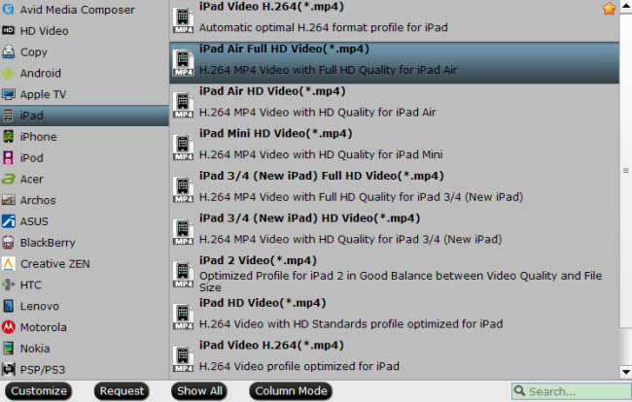Select the ASUS category label
The image size is (632, 402).
(x=34, y=221)
